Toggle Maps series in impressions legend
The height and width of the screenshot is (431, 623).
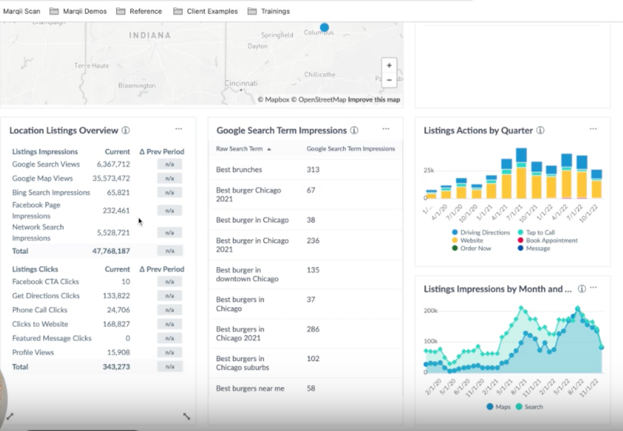click(x=498, y=407)
